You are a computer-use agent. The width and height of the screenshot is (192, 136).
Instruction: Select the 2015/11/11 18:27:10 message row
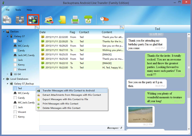(82, 50)
